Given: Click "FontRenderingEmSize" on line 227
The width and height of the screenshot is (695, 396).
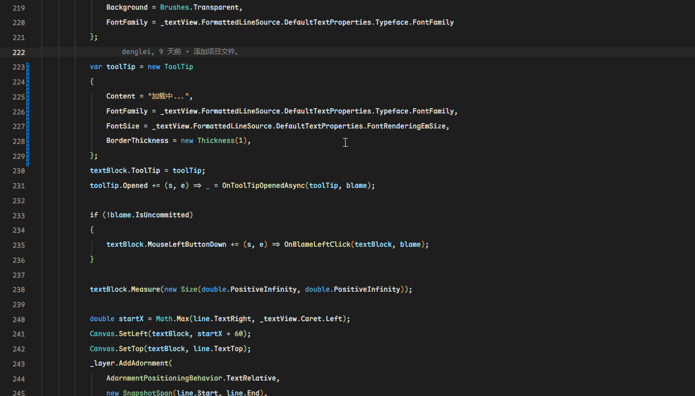Looking at the screenshot, I should click(406, 126).
